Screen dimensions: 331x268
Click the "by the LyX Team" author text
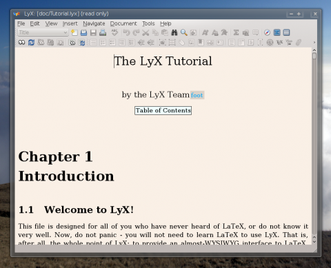click(x=156, y=94)
